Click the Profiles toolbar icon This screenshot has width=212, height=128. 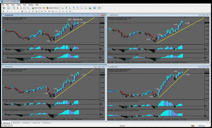coord(8,8)
